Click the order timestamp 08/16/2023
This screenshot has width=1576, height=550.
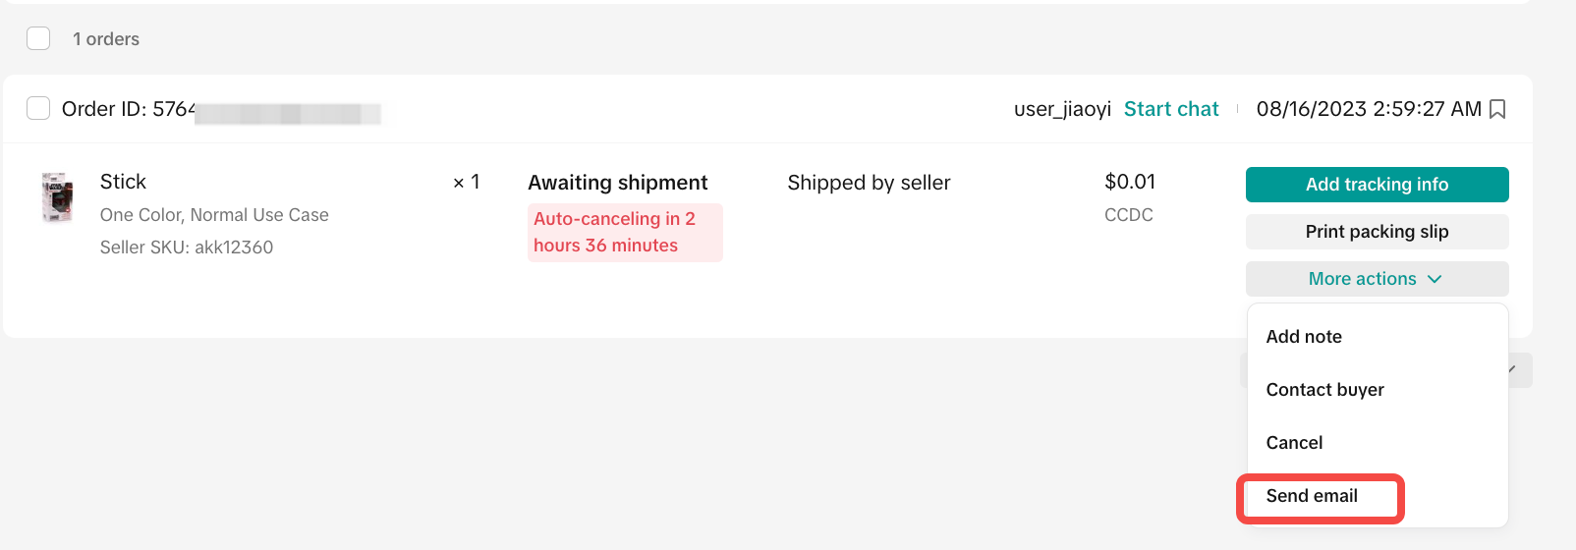coord(1368,109)
